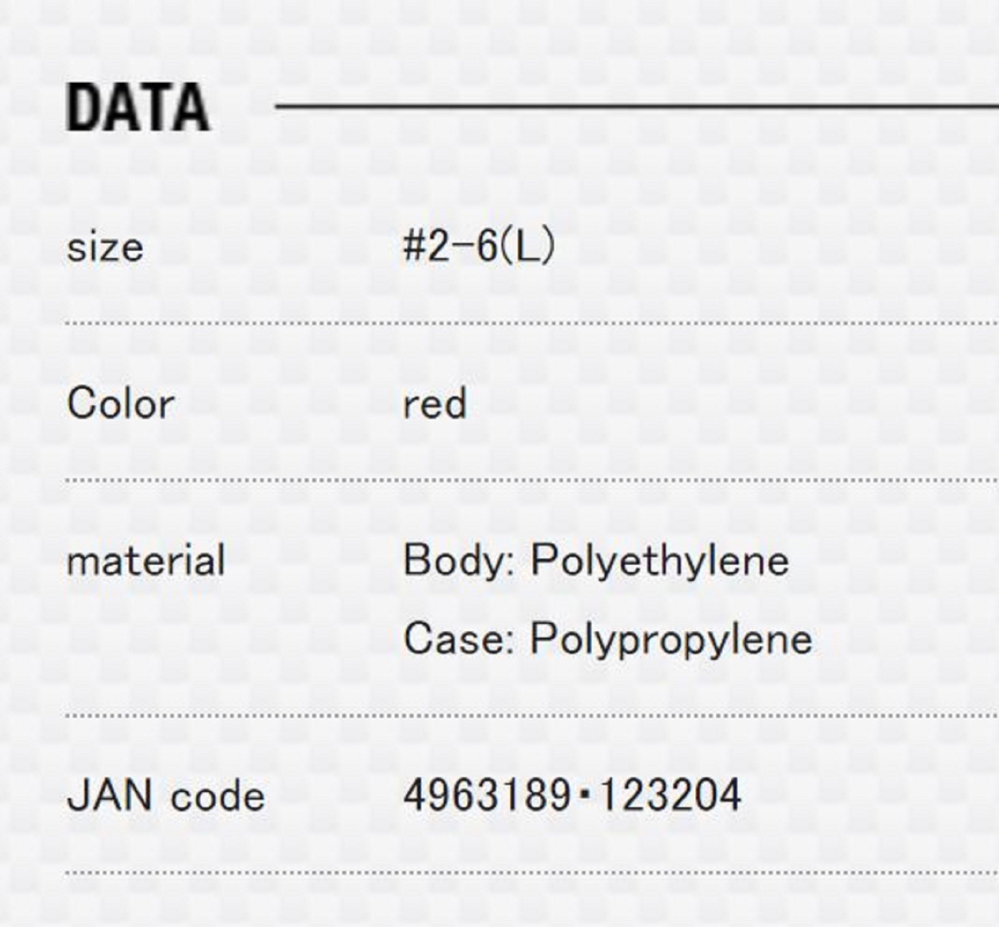
Task: Select the JAN code row label
Action: (166, 796)
